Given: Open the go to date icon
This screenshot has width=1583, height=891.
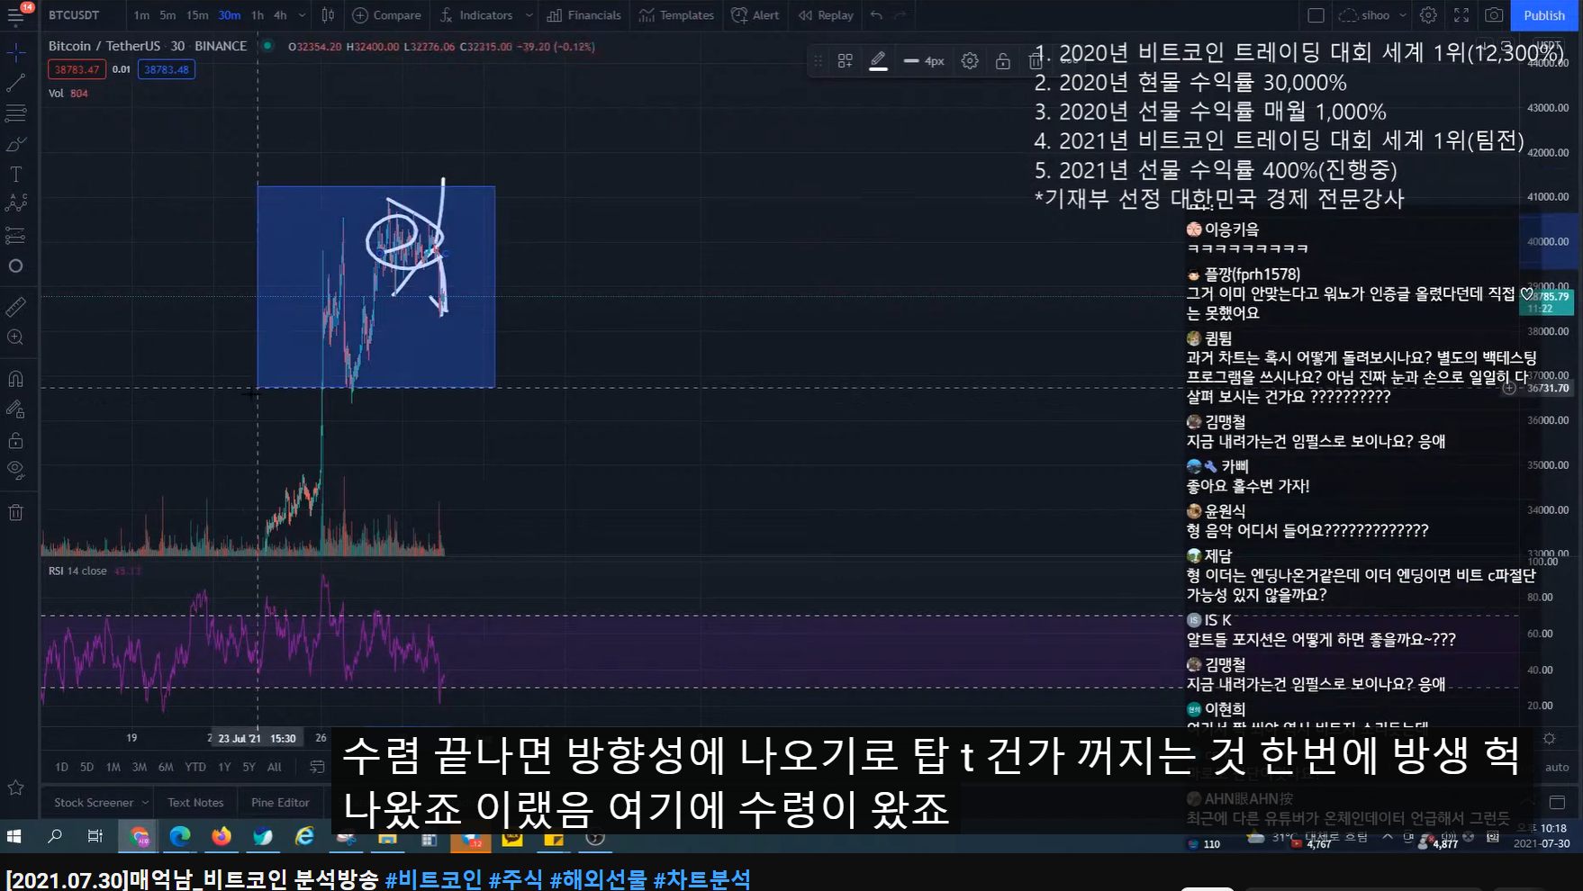Looking at the screenshot, I should pyautogui.click(x=317, y=767).
